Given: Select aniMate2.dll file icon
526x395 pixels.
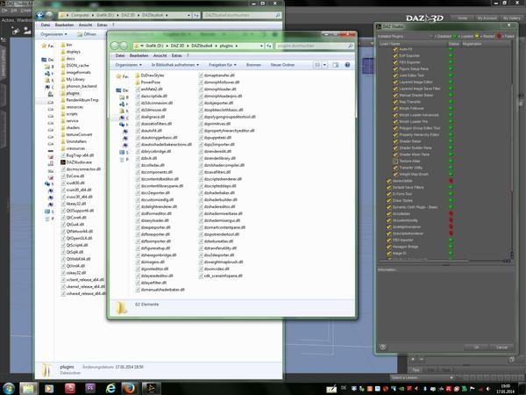Looking at the screenshot, I should click(x=138, y=90).
